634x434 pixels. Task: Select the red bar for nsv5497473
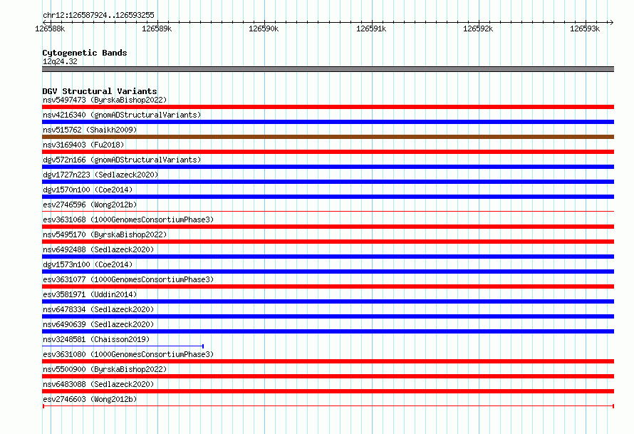pyautogui.click(x=328, y=107)
